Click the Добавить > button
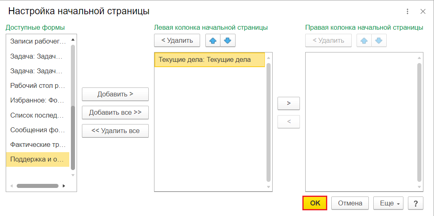This screenshot has width=434, height=216. tap(115, 94)
